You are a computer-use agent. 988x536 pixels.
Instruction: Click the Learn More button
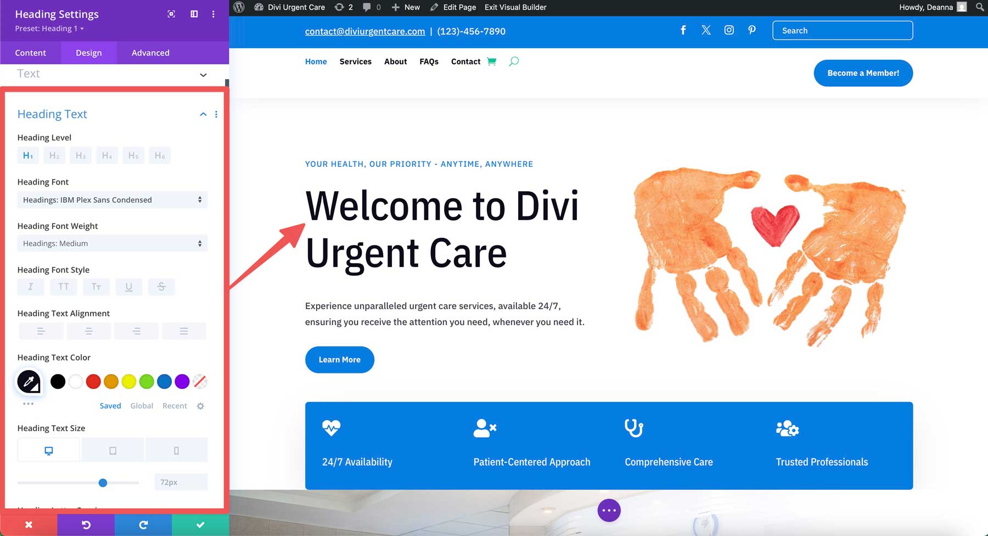339,360
